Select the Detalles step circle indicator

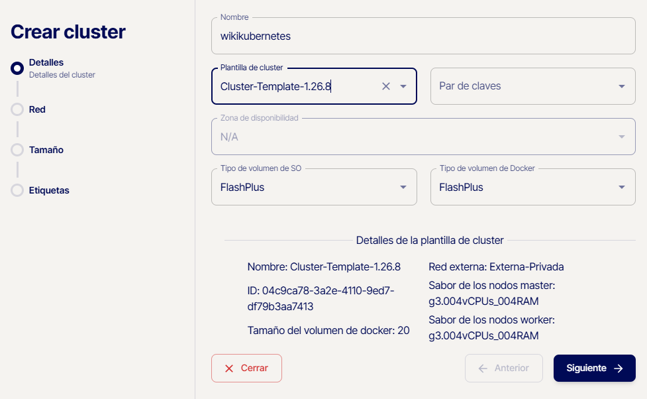[x=18, y=68]
